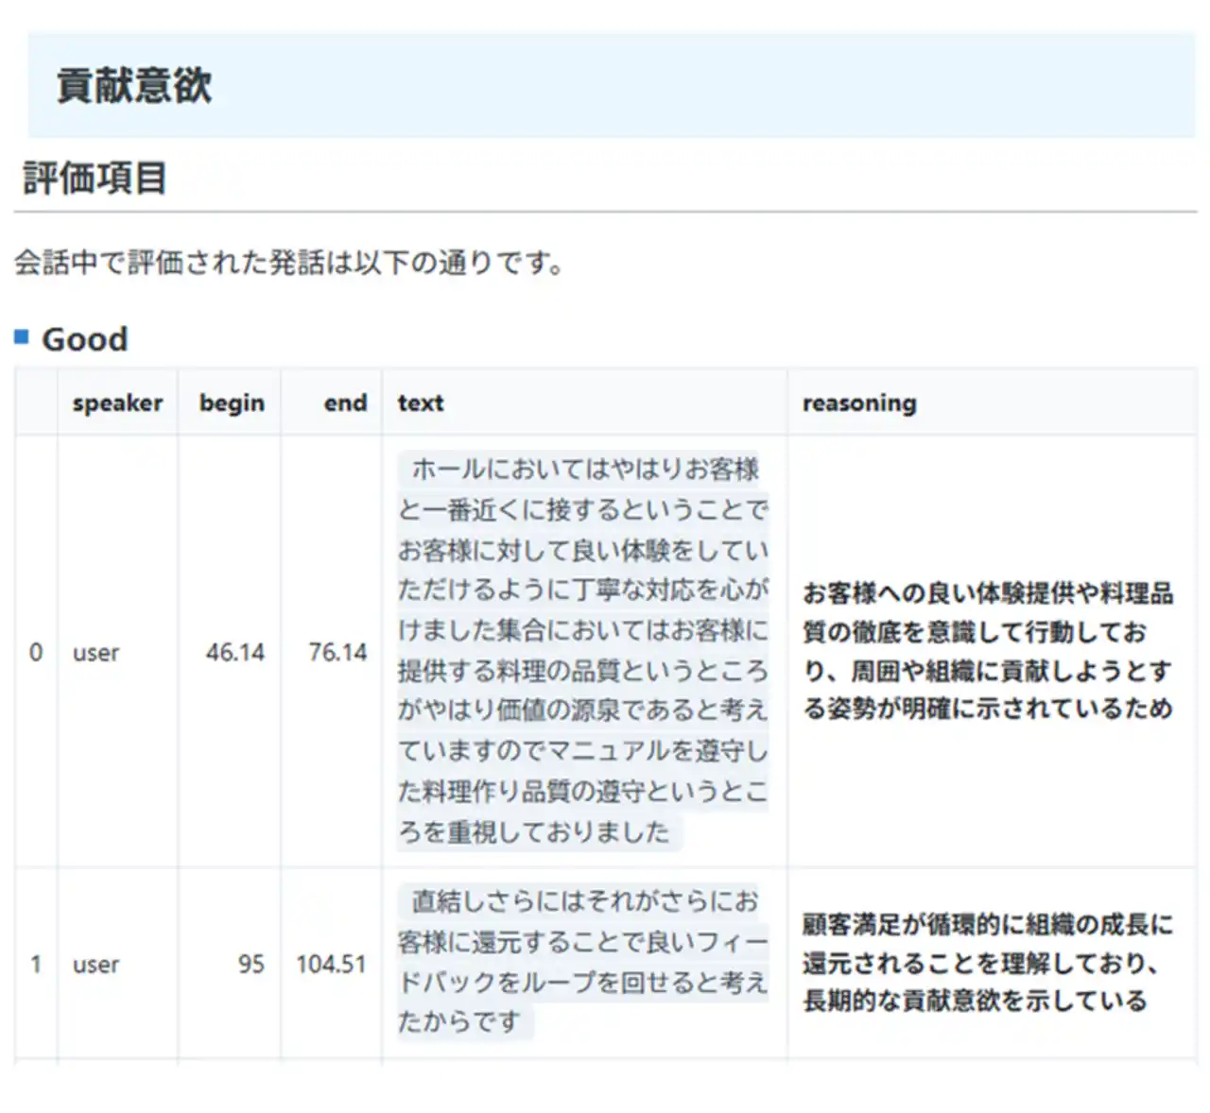Click the blue square bullet beside Good
The width and height of the screenshot is (1210, 1113).
(22, 336)
